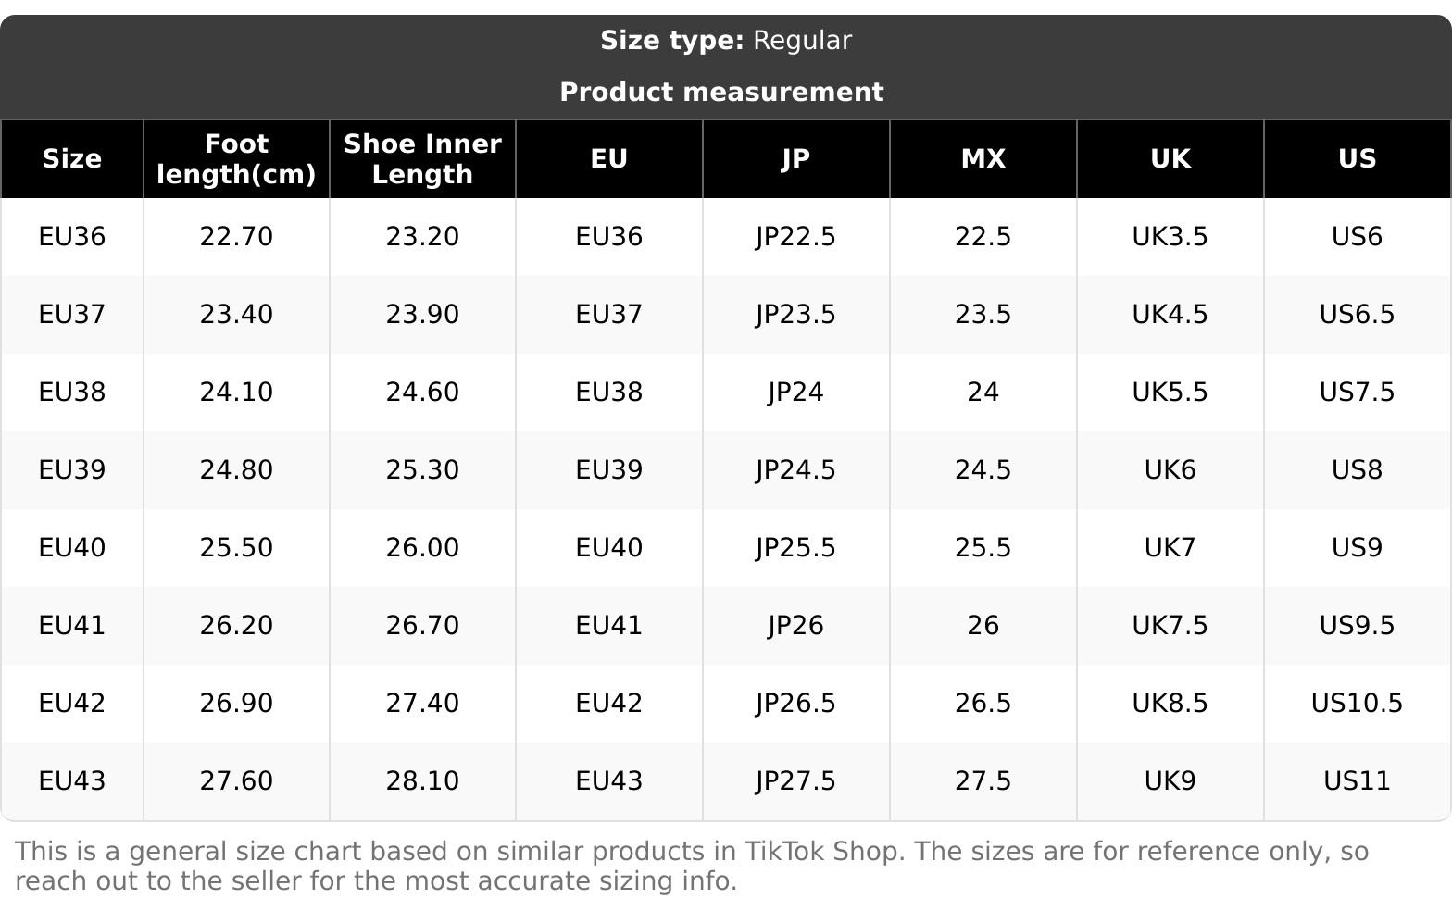Image resolution: width=1452 pixels, height=911 pixels.
Task: Click the foot length value 25.50
Action: click(x=236, y=548)
